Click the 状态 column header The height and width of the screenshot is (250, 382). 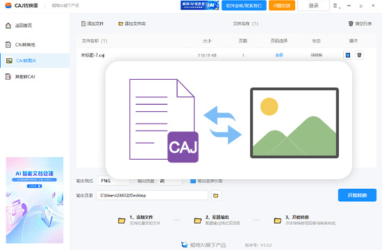[317, 41]
